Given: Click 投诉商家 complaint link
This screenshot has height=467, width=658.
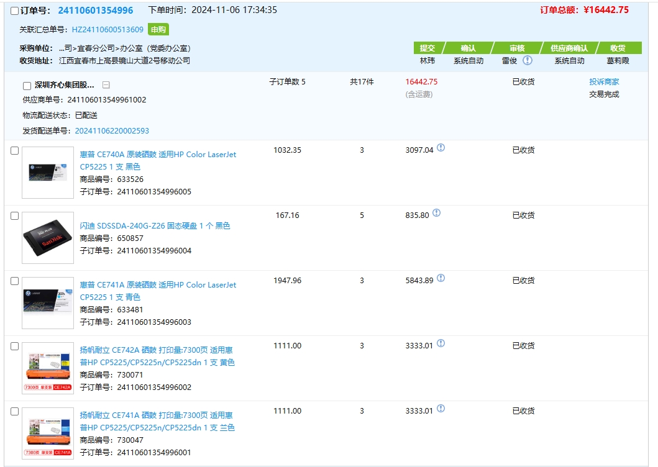Looking at the screenshot, I should click(604, 82).
